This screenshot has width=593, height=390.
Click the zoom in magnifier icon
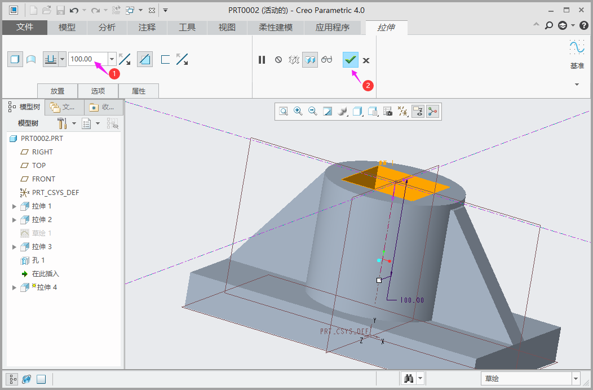(298, 112)
